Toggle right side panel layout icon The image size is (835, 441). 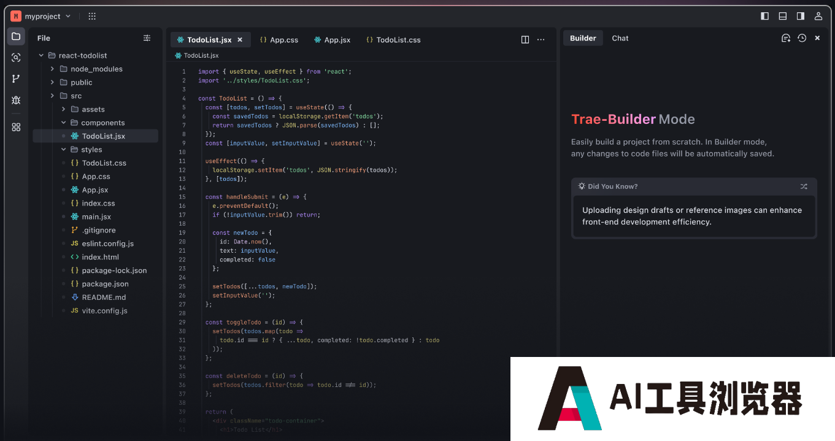click(x=800, y=16)
